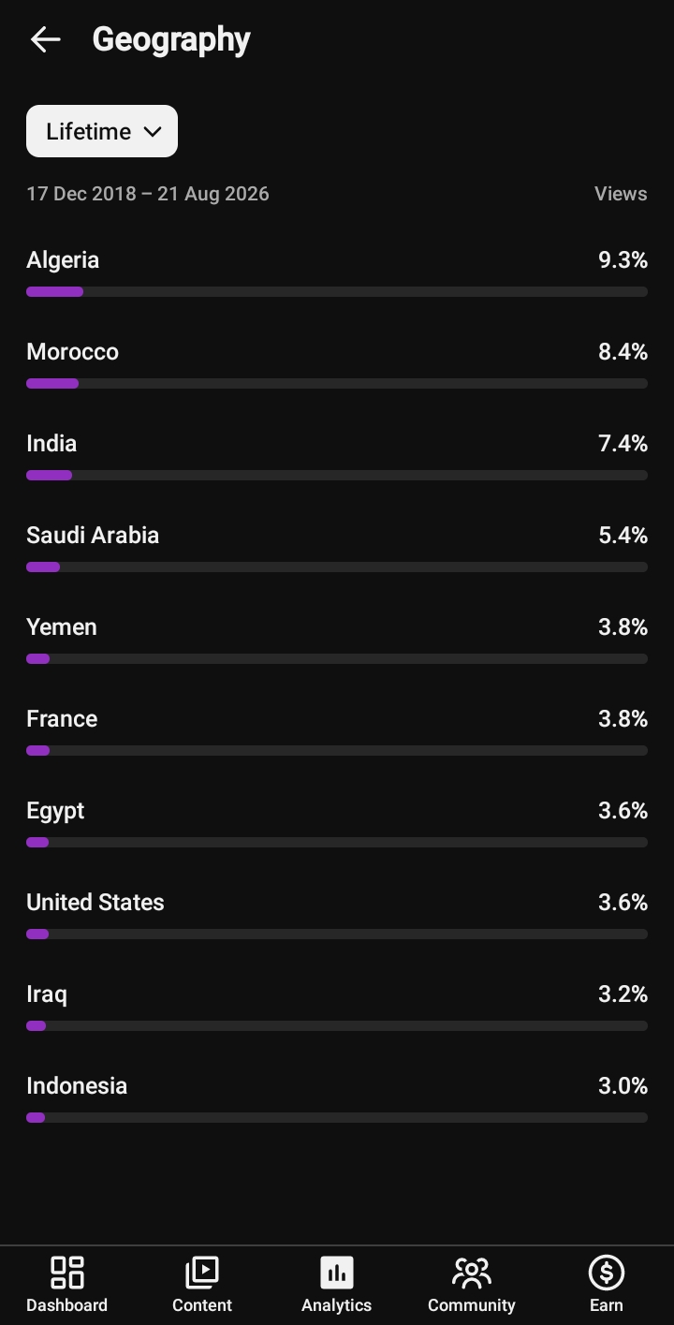Click the India views progress bar
Image resolution: width=674 pixels, height=1325 pixels.
pos(337,476)
